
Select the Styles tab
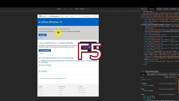tap(143, 74)
